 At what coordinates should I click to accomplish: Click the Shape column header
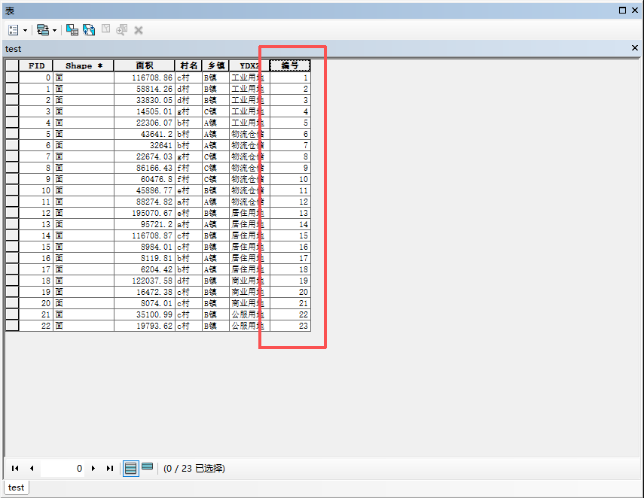tap(83, 65)
